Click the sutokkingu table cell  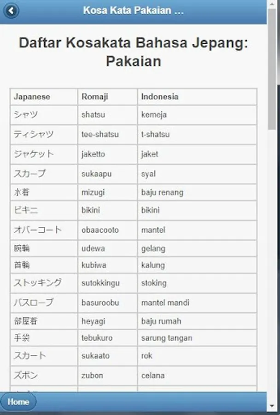click(x=101, y=283)
